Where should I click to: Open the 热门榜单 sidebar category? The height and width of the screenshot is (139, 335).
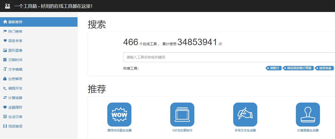(15, 31)
